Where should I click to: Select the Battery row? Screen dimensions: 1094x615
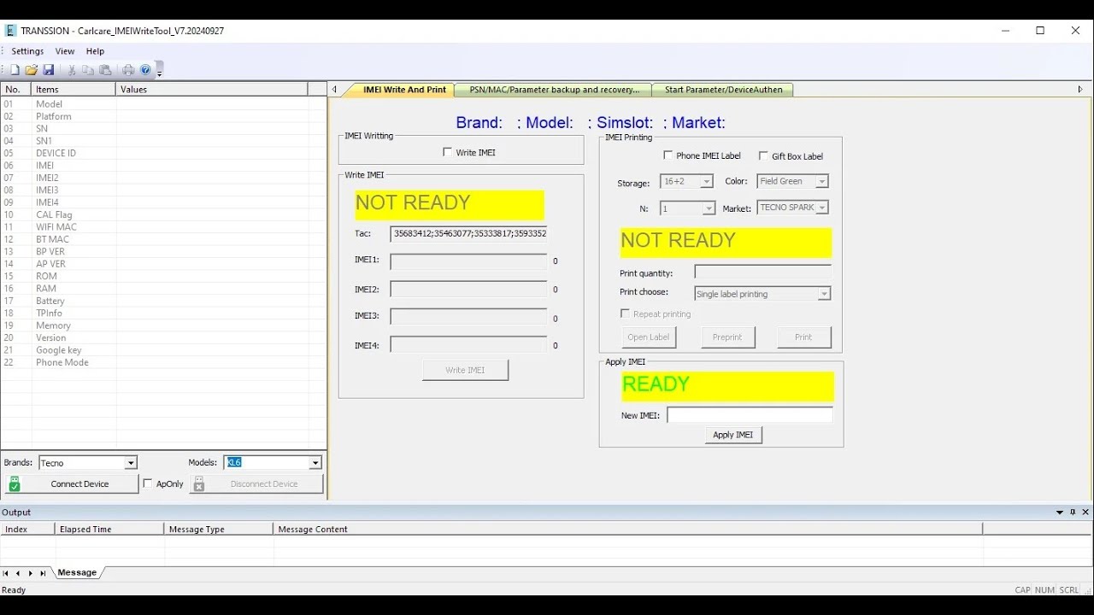[162, 301]
